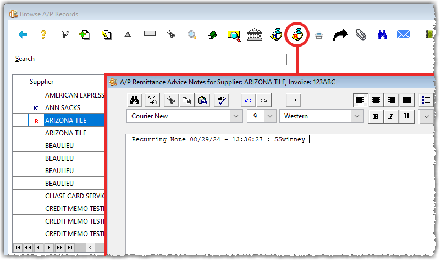441x262 pixels.
Task: Click the magnifying glass search icon
Action: click(192, 35)
